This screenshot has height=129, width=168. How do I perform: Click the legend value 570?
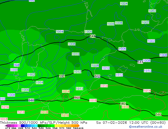coord(62,128)
